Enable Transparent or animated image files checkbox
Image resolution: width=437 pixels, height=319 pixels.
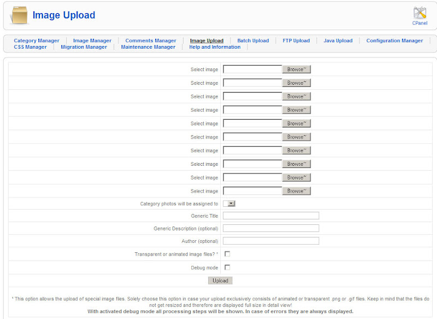227,254
